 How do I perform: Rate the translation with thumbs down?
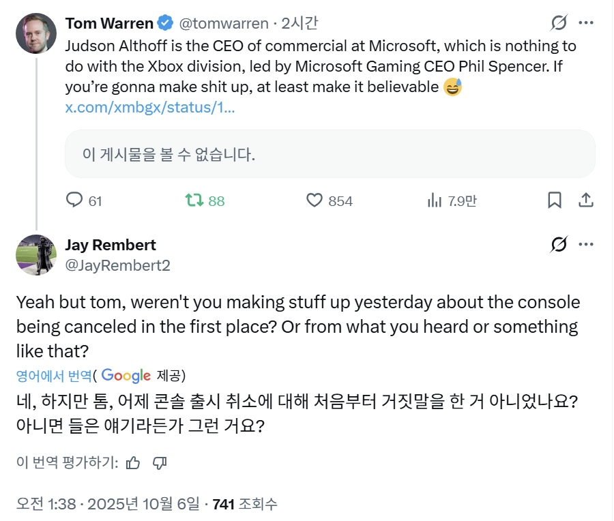tap(160, 463)
